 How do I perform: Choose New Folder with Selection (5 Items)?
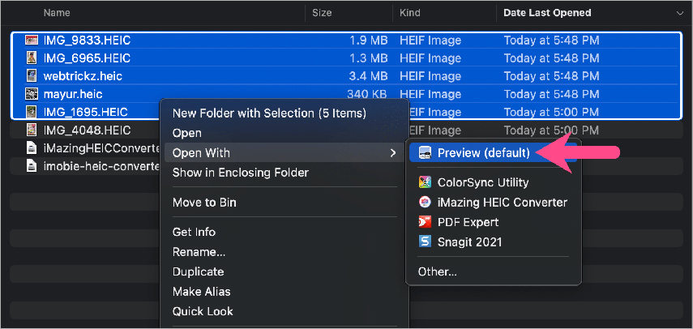269,113
